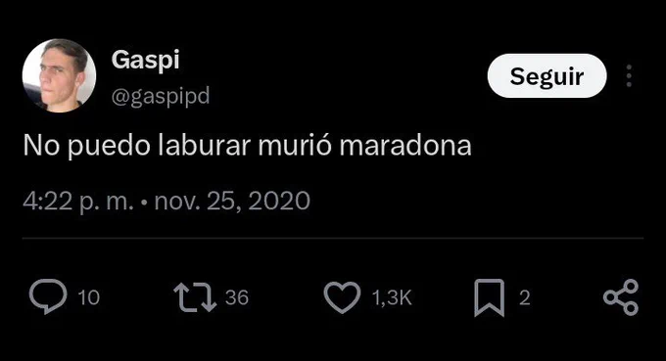View the 1,3K likes count
This screenshot has width=666, height=361.
point(392,297)
